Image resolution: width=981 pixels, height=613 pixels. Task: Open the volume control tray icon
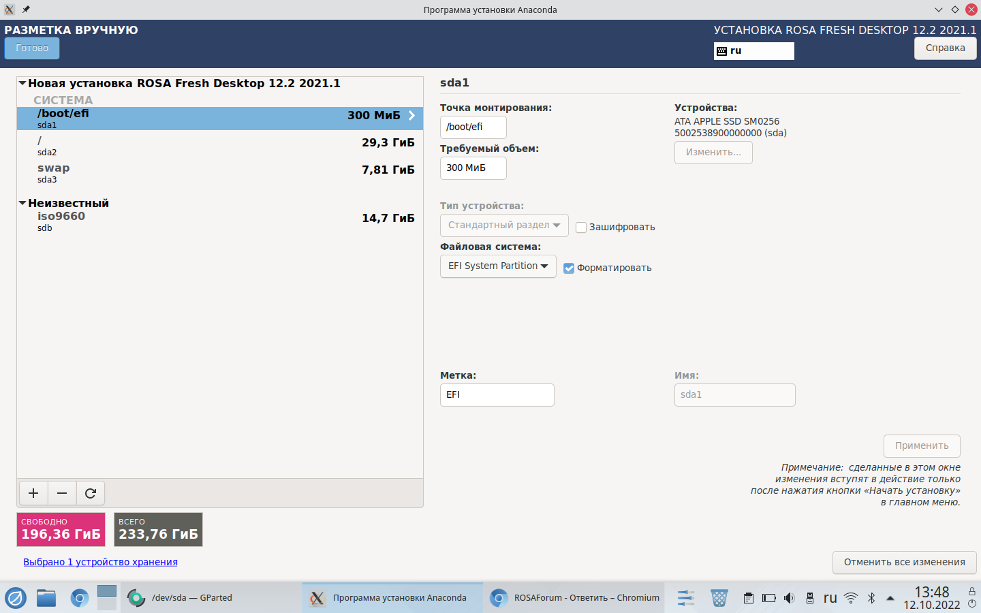pos(789,598)
